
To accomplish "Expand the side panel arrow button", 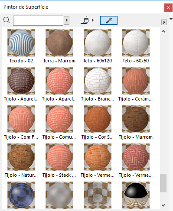I will [164, 23].
